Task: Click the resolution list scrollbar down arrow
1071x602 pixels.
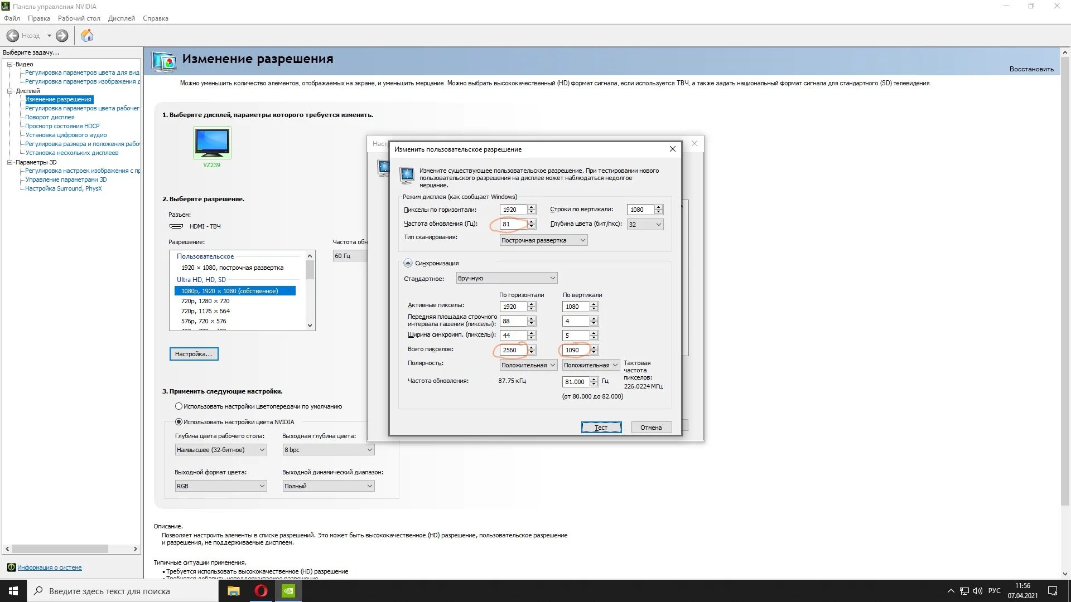Action: tap(310, 326)
